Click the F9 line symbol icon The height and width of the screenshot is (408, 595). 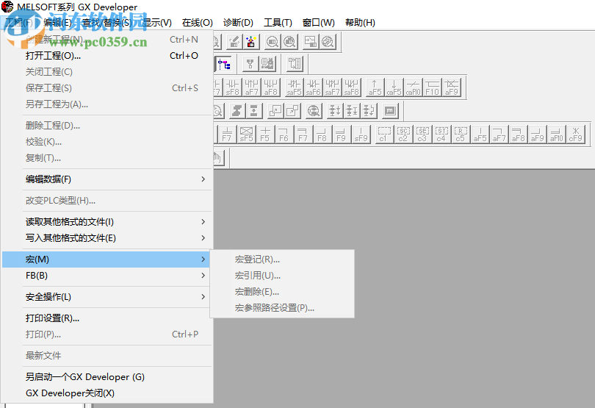341,134
